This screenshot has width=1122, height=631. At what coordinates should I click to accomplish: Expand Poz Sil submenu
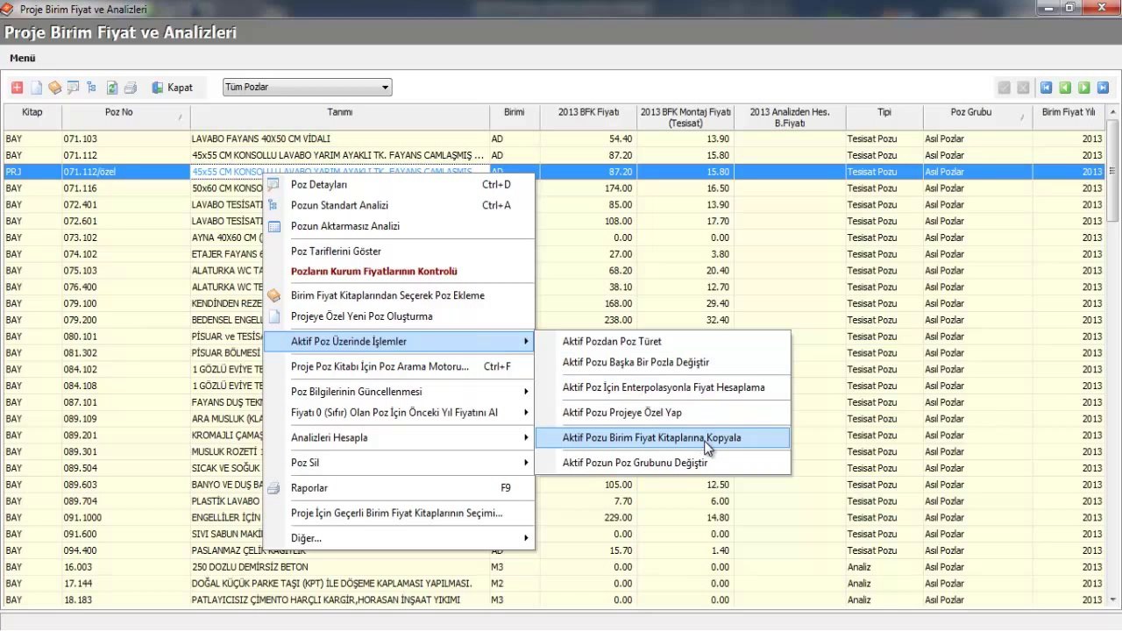399,462
